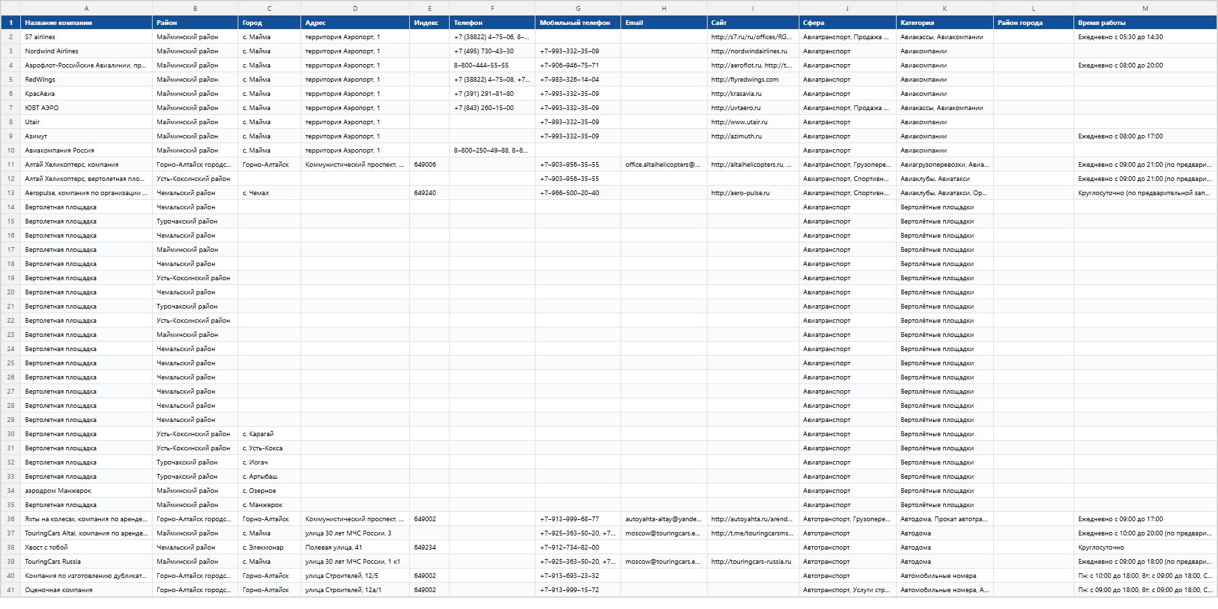Select index cell '649234'
1218x609 pixels.
[429, 548]
